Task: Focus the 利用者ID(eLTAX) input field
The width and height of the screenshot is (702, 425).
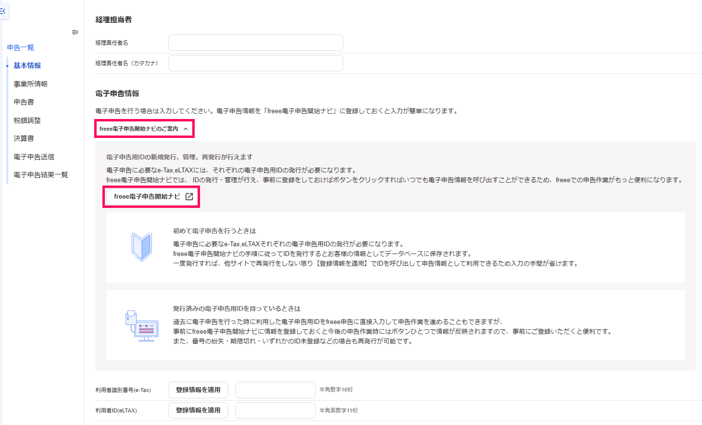Action: click(x=275, y=410)
